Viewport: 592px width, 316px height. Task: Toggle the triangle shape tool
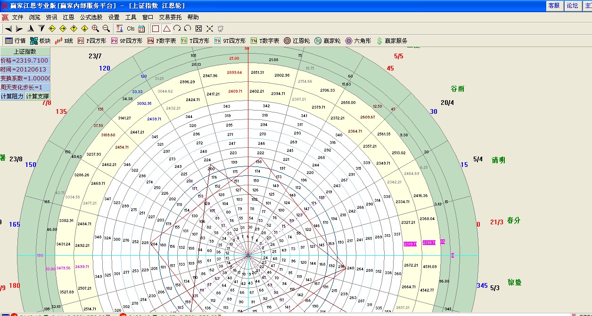(x=166, y=29)
